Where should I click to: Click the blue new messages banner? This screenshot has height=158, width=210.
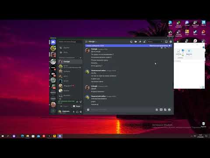click(128, 46)
